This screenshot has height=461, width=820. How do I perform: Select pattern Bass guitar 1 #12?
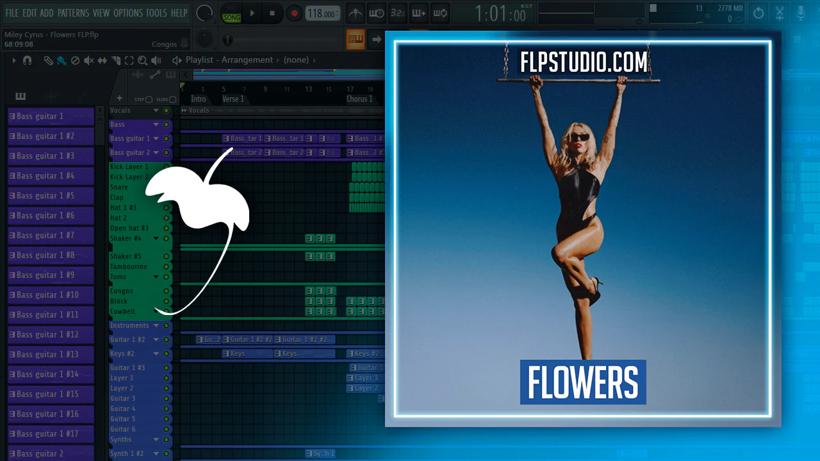point(51,334)
